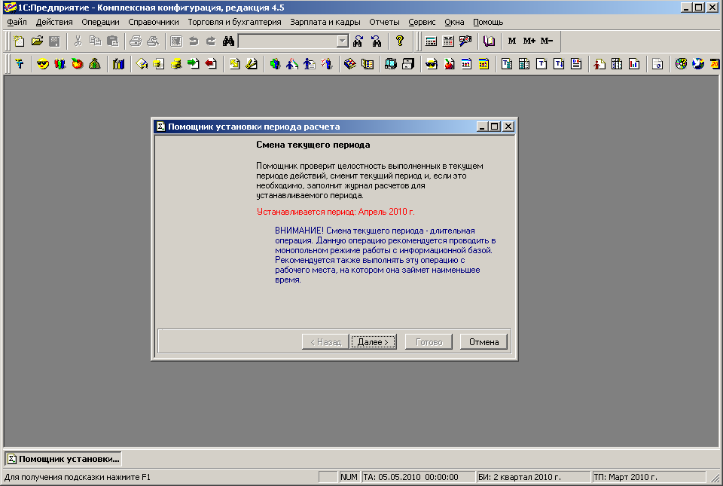
Task: Click the archive drawer icon
Action: coord(408,64)
